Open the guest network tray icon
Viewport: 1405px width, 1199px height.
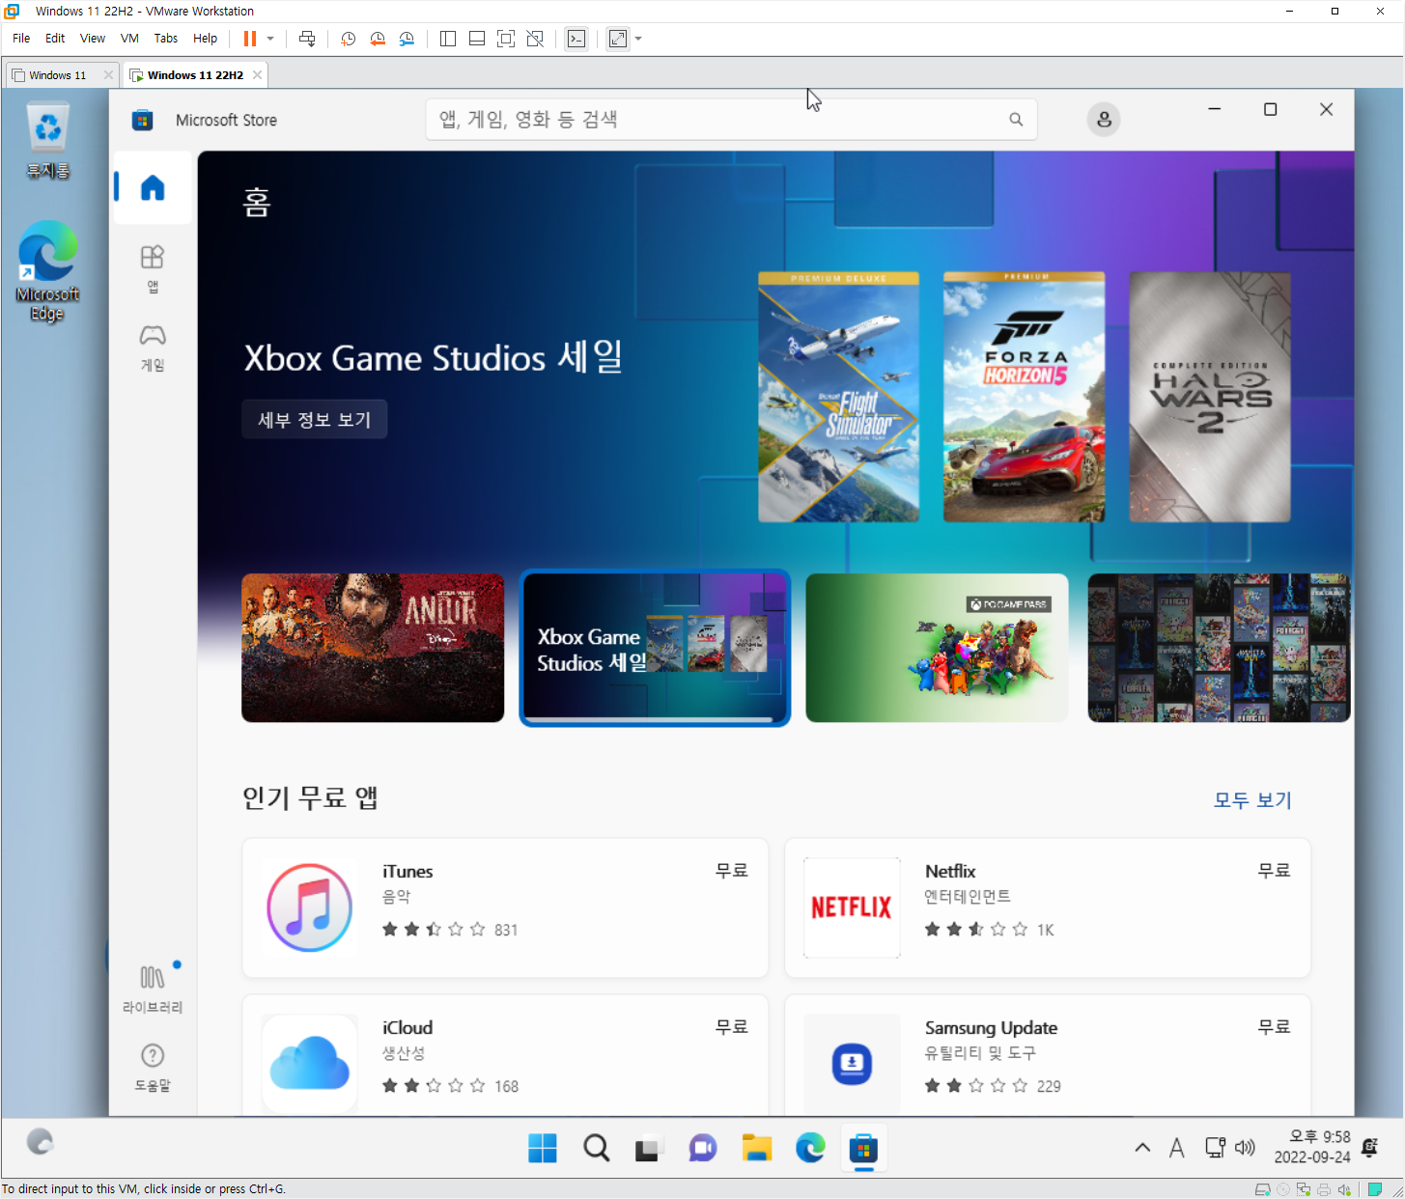tap(1215, 1148)
